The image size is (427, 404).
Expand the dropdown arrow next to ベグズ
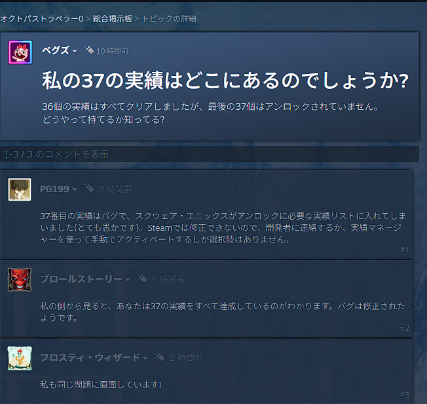coord(75,51)
